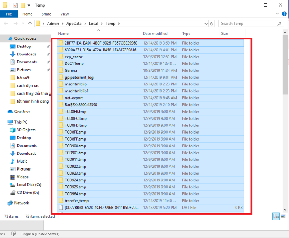Expand the address bar history dropdown
Screen dimensions: 289x238
pos(206,24)
